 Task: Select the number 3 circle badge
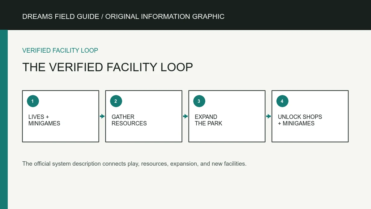point(199,101)
